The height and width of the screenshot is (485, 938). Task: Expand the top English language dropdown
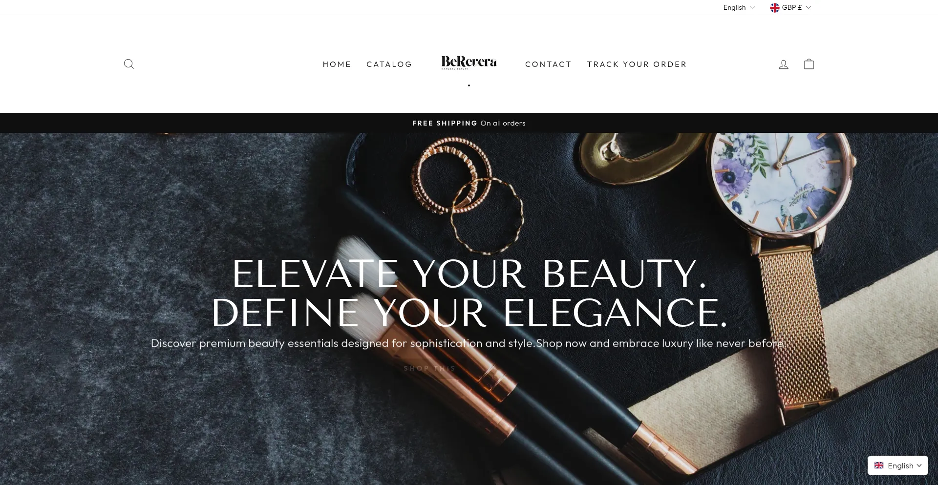click(x=739, y=7)
